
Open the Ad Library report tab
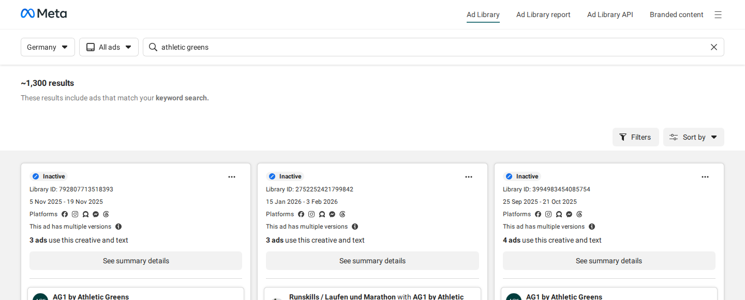543,14
